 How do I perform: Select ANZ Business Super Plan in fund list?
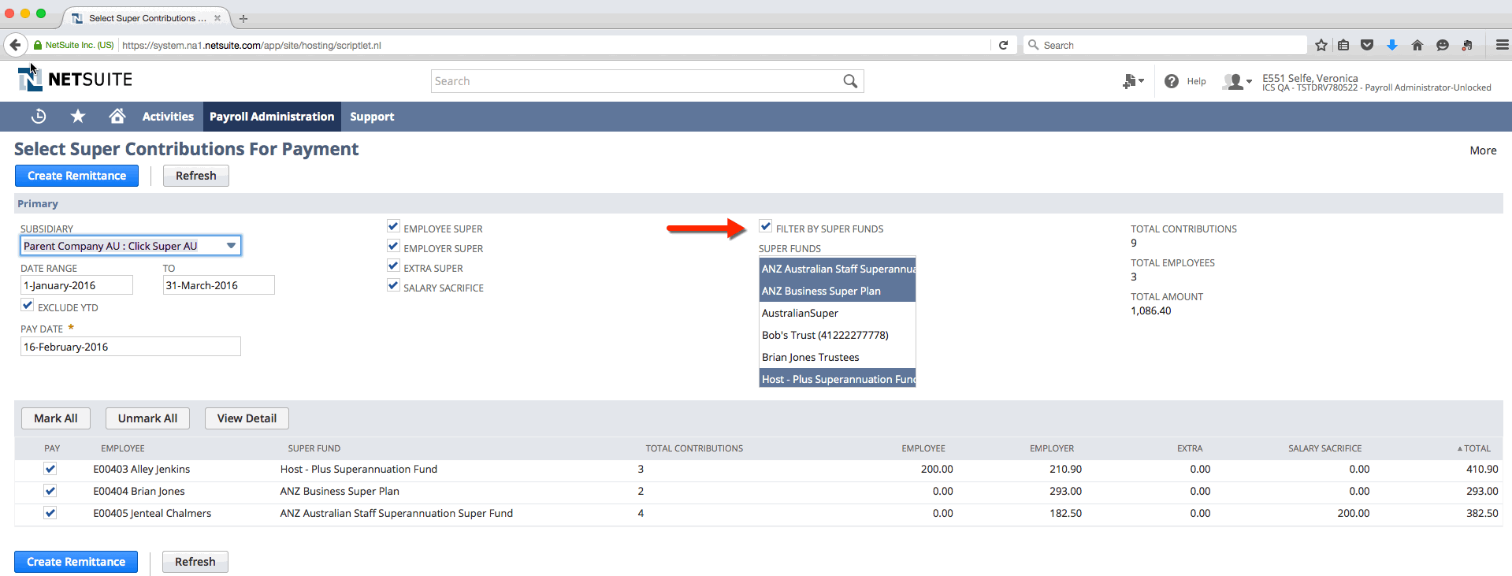838,291
